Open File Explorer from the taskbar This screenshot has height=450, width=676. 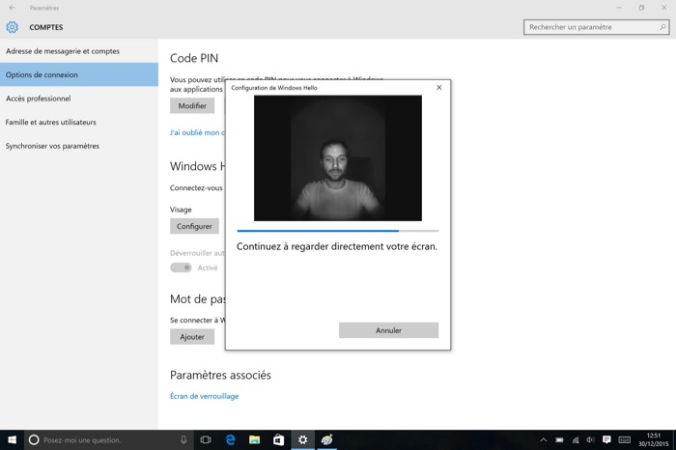tap(255, 439)
